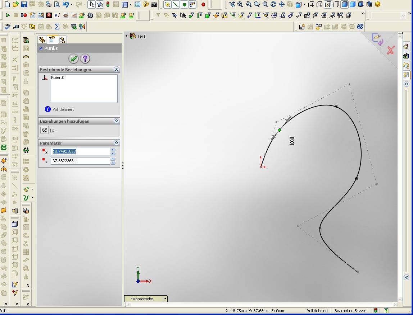Viewport: 413px width, 315px height.
Task: Start macro with green play icon
Action: click(8, 15)
